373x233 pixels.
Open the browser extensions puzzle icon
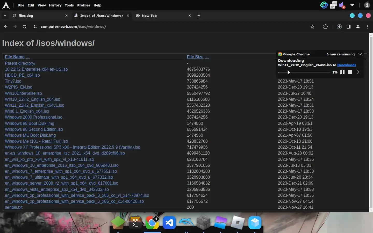coord(326,27)
